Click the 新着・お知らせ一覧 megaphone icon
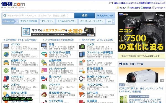166x103 pixels. (121, 64)
